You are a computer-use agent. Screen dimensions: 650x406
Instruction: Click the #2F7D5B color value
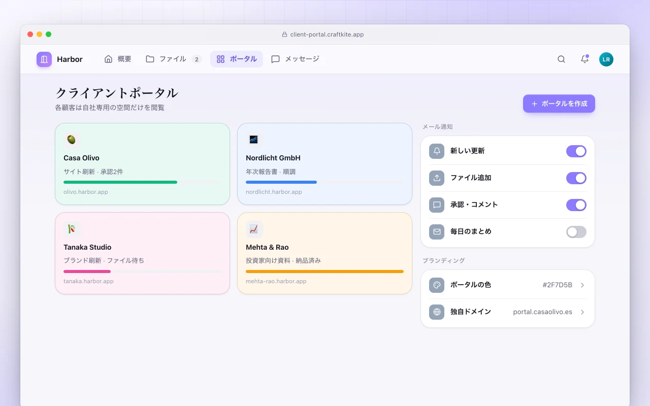(x=557, y=285)
